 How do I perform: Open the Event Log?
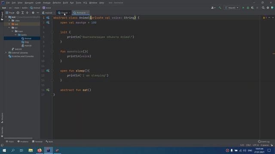coord(264,142)
